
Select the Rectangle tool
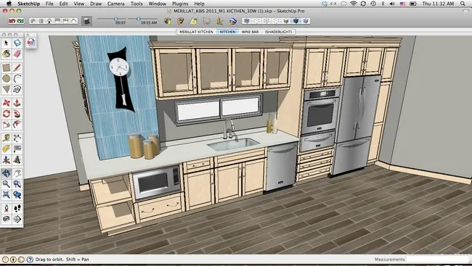7,67
